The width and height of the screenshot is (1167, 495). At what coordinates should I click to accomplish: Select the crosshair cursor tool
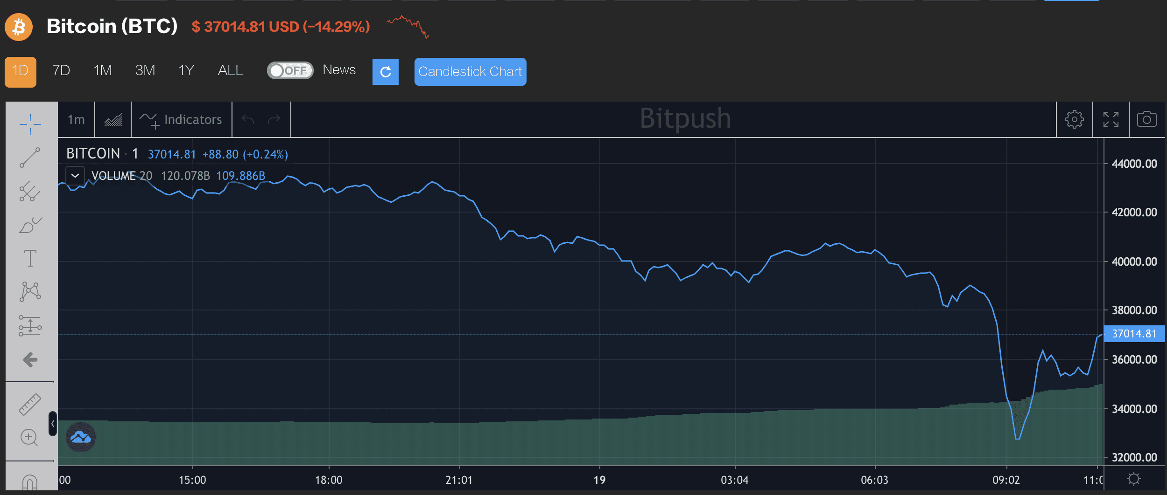coord(30,124)
